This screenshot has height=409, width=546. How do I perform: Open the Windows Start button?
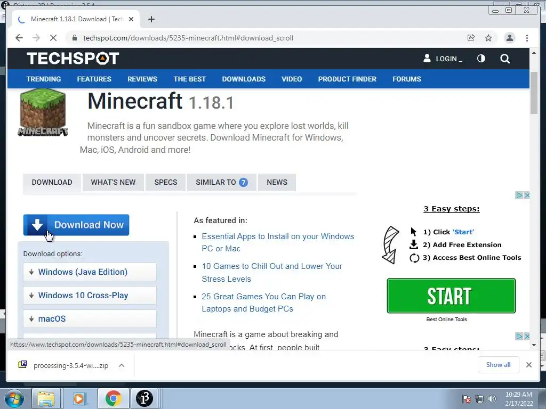click(14, 398)
